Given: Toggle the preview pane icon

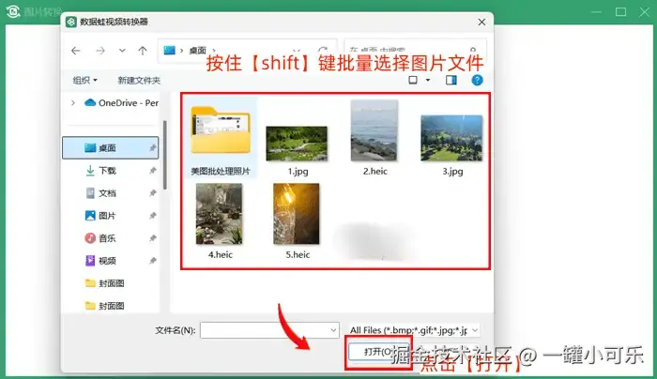Looking at the screenshot, I should coord(451,80).
